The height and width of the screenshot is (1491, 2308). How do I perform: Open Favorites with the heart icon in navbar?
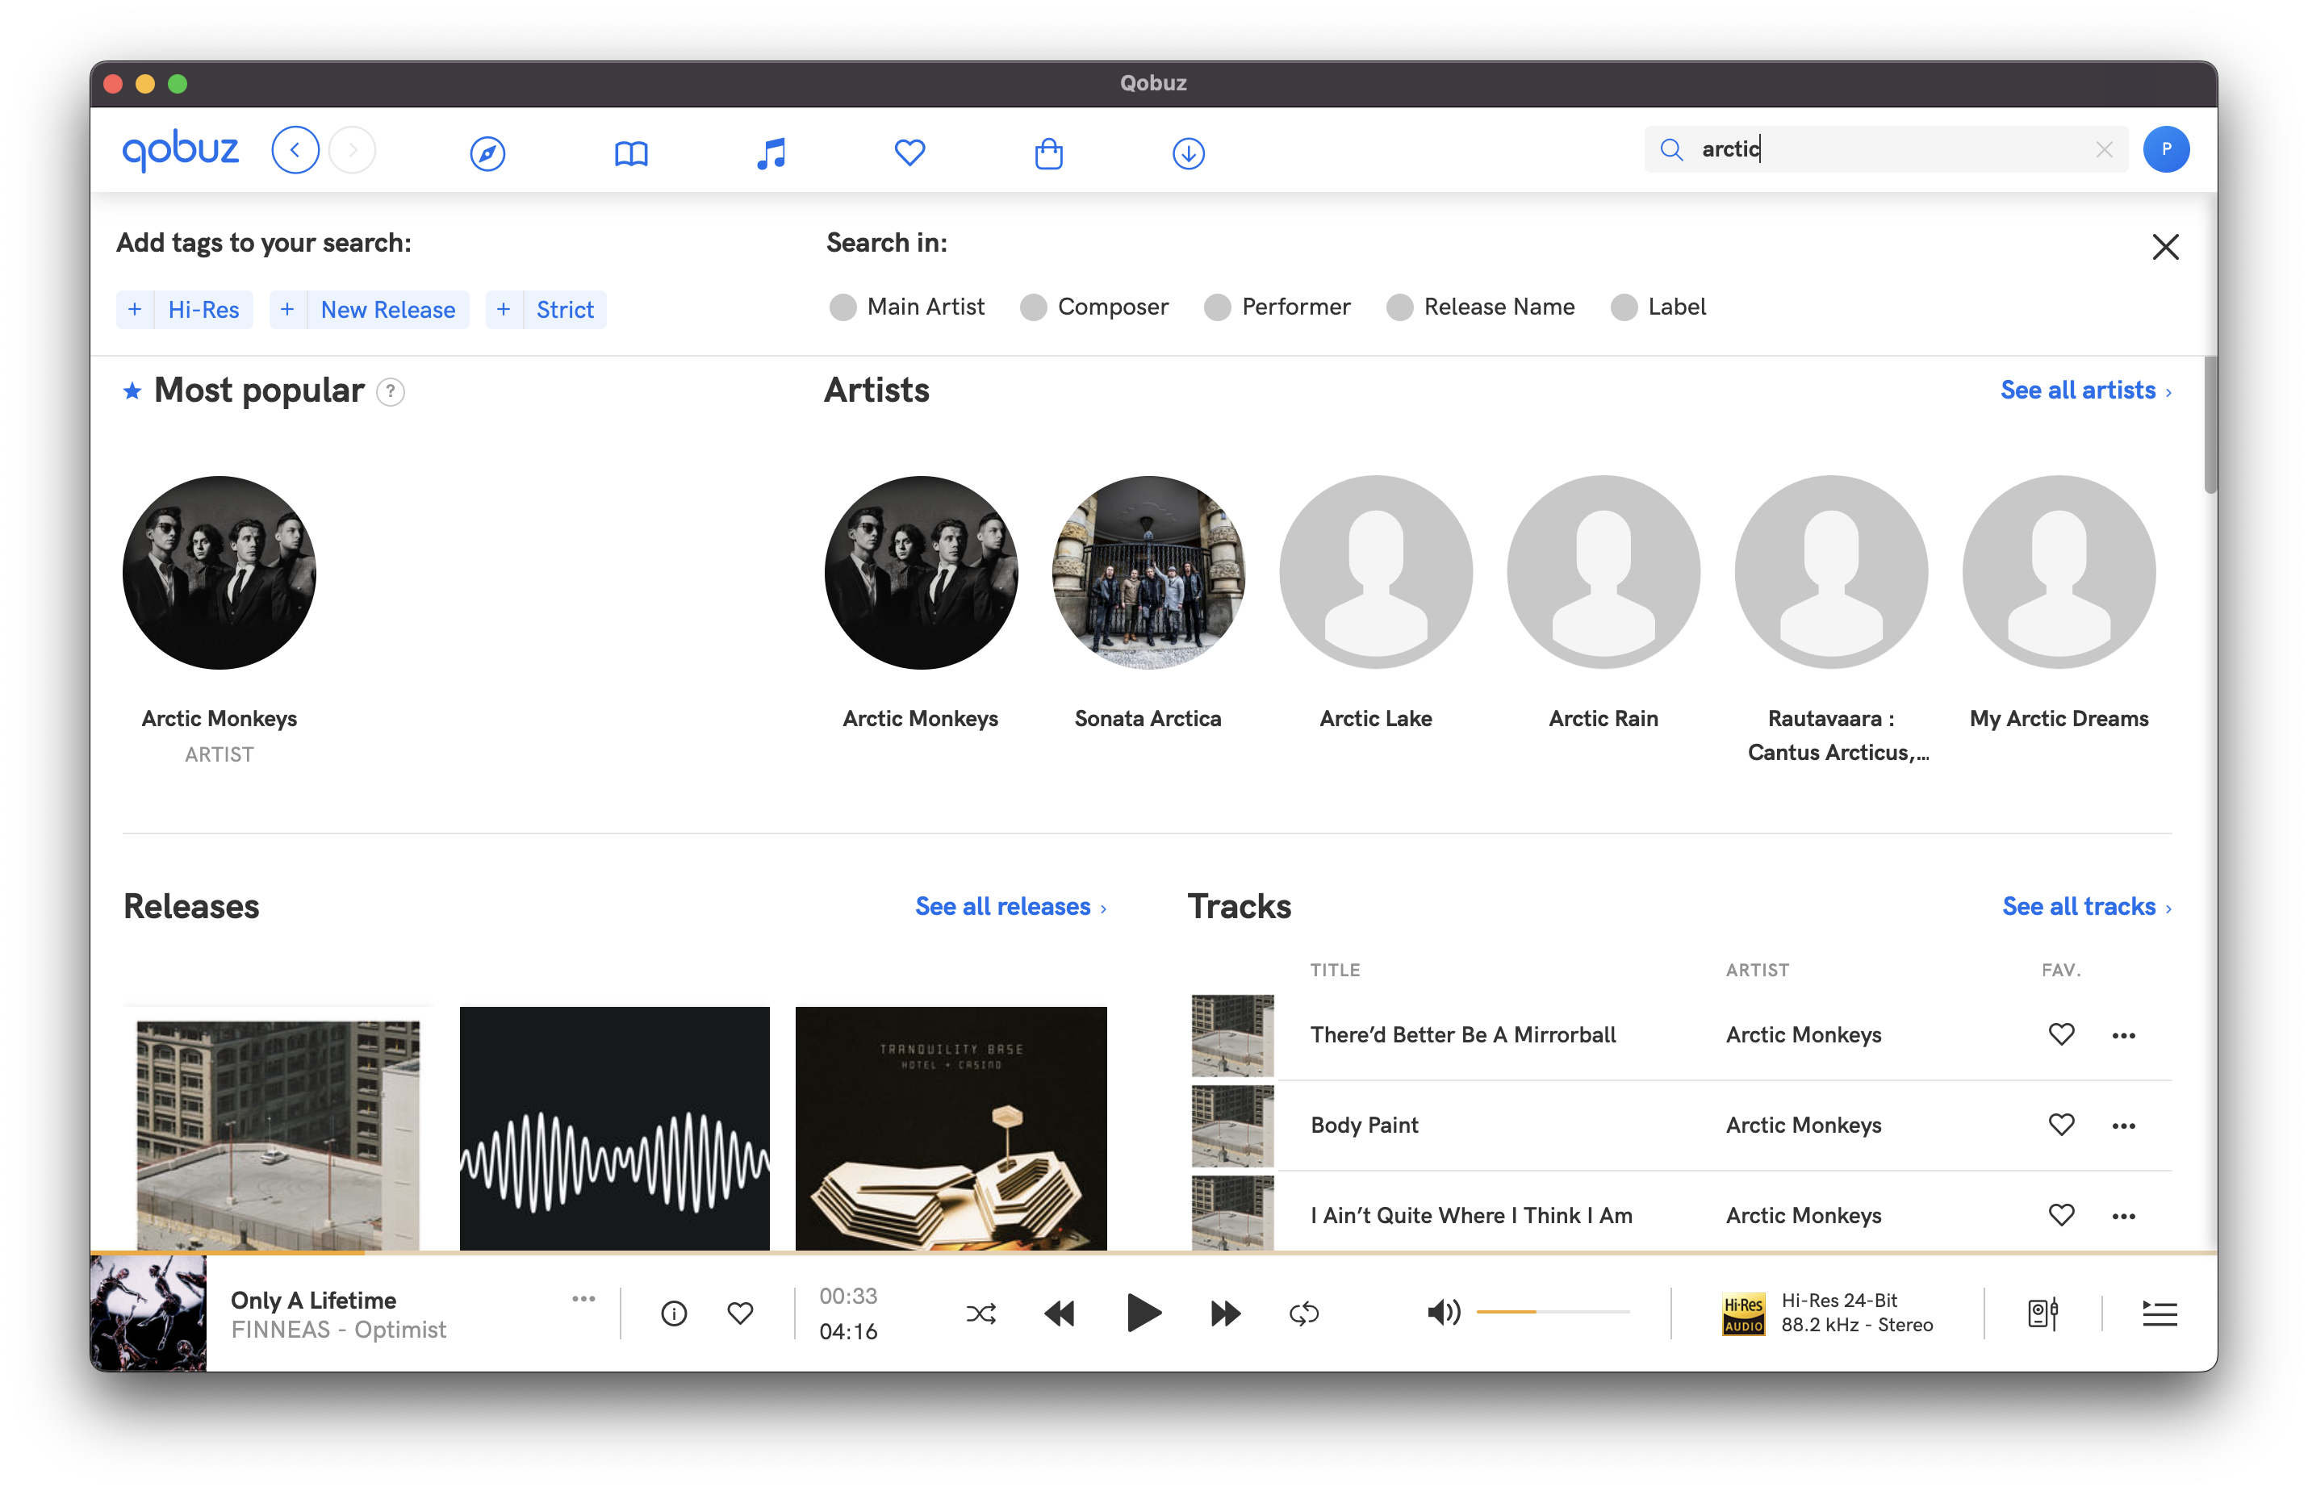point(908,152)
